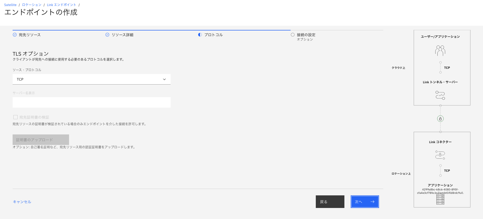The height and width of the screenshot is (219, 483).
Task: Go to the 宛先リソース step
Action: pos(30,35)
